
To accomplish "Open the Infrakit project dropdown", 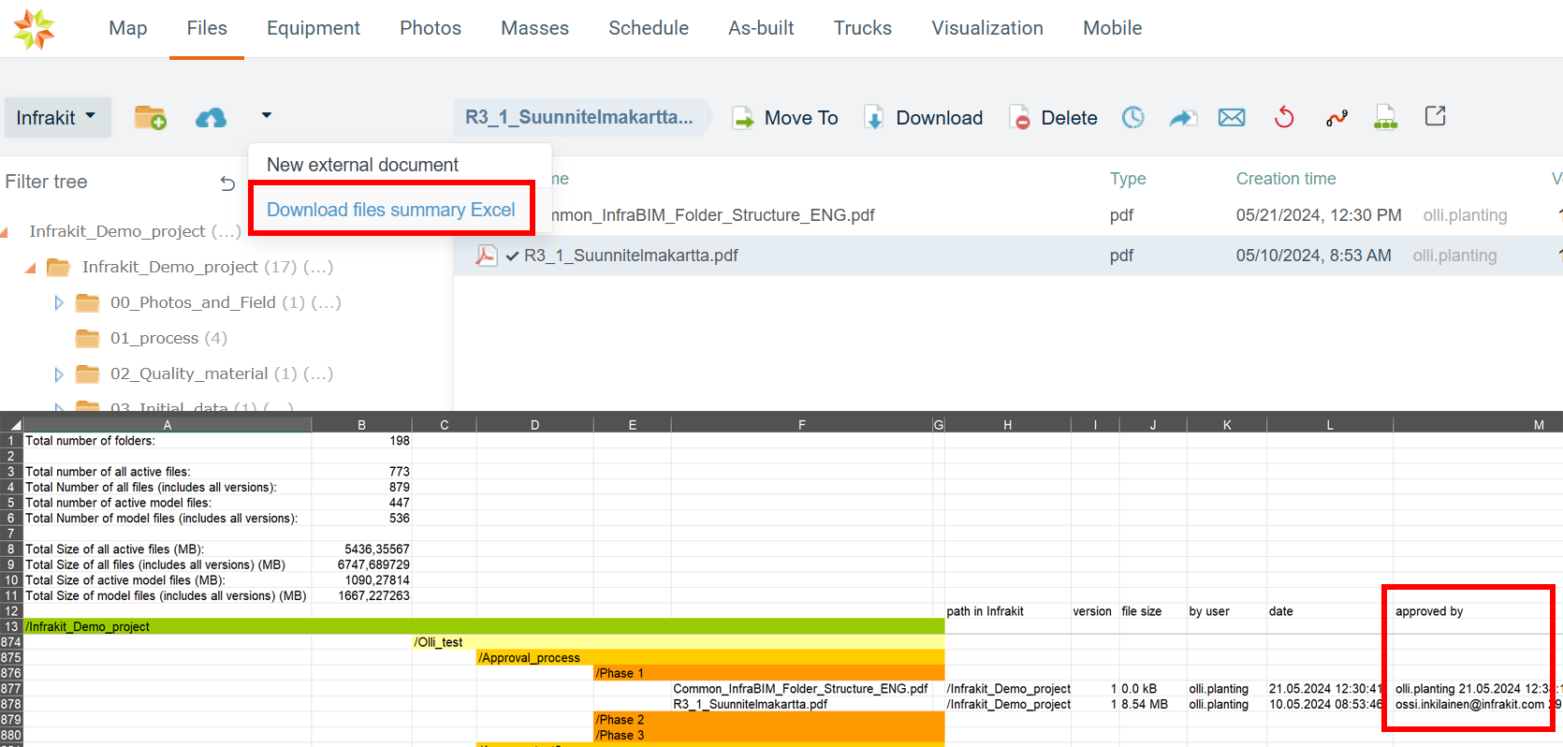I will 57,118.
